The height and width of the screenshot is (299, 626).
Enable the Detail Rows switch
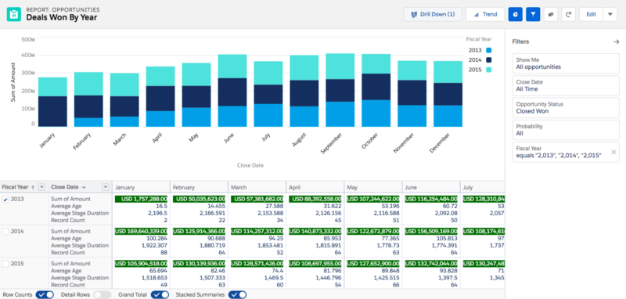(103, 294)
